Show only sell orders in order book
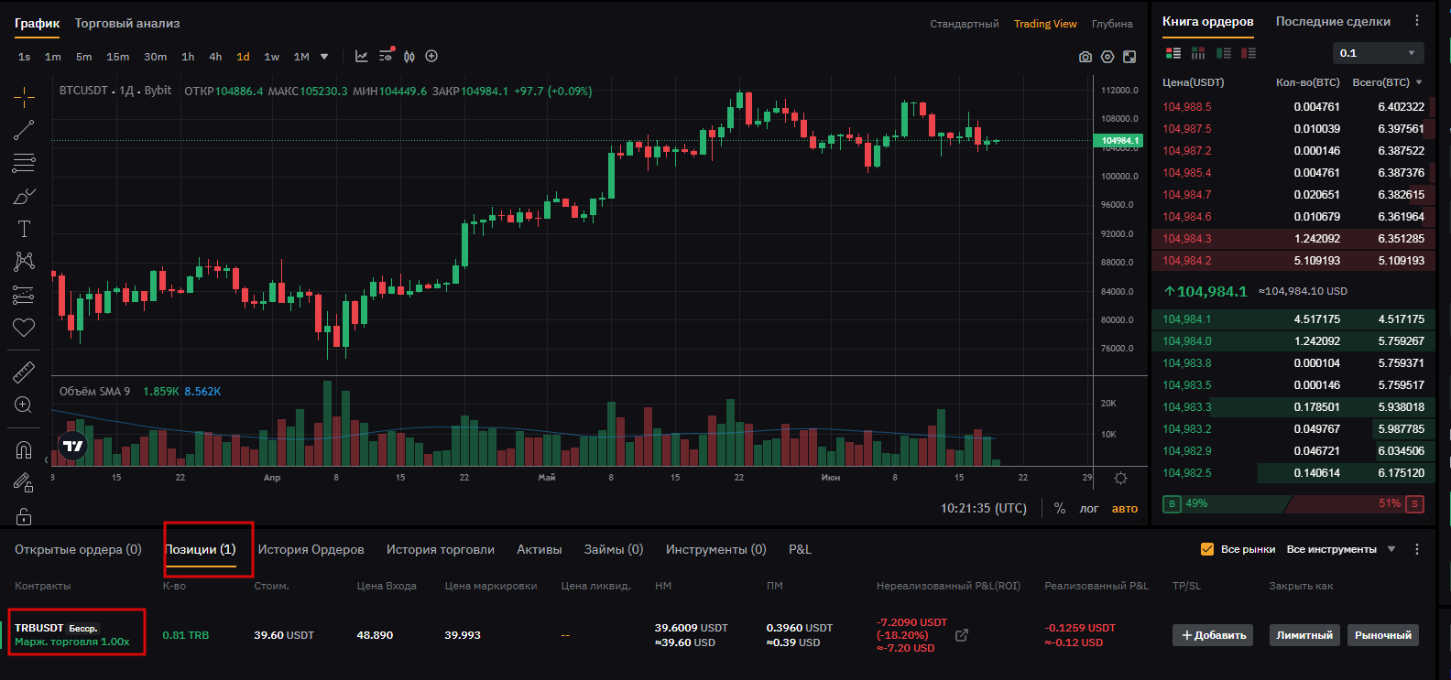 (1249, 53)
